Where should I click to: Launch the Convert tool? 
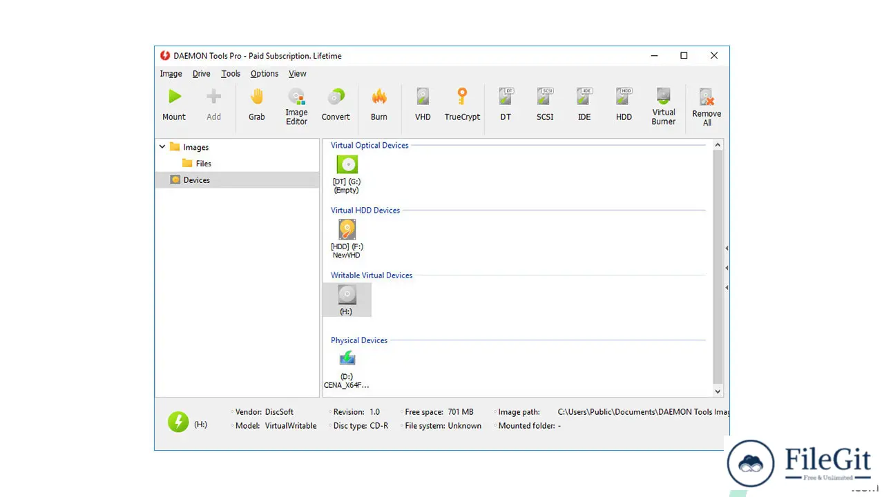336,97
